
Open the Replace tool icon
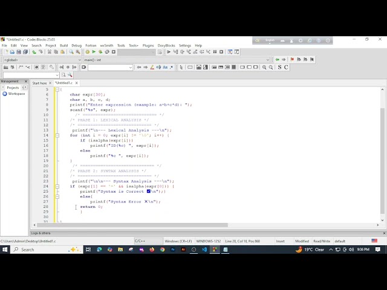(x=78, y=52)
